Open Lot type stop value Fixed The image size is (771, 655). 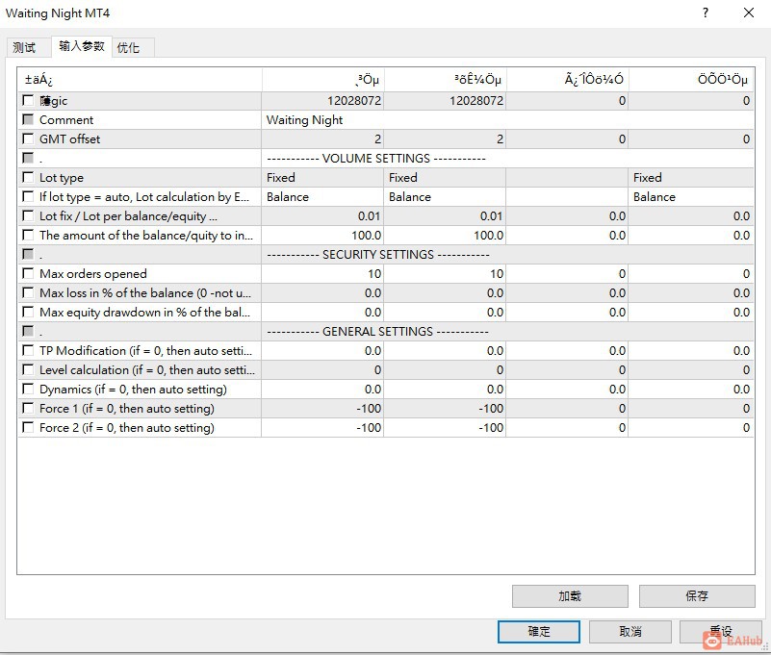[691, 177]
